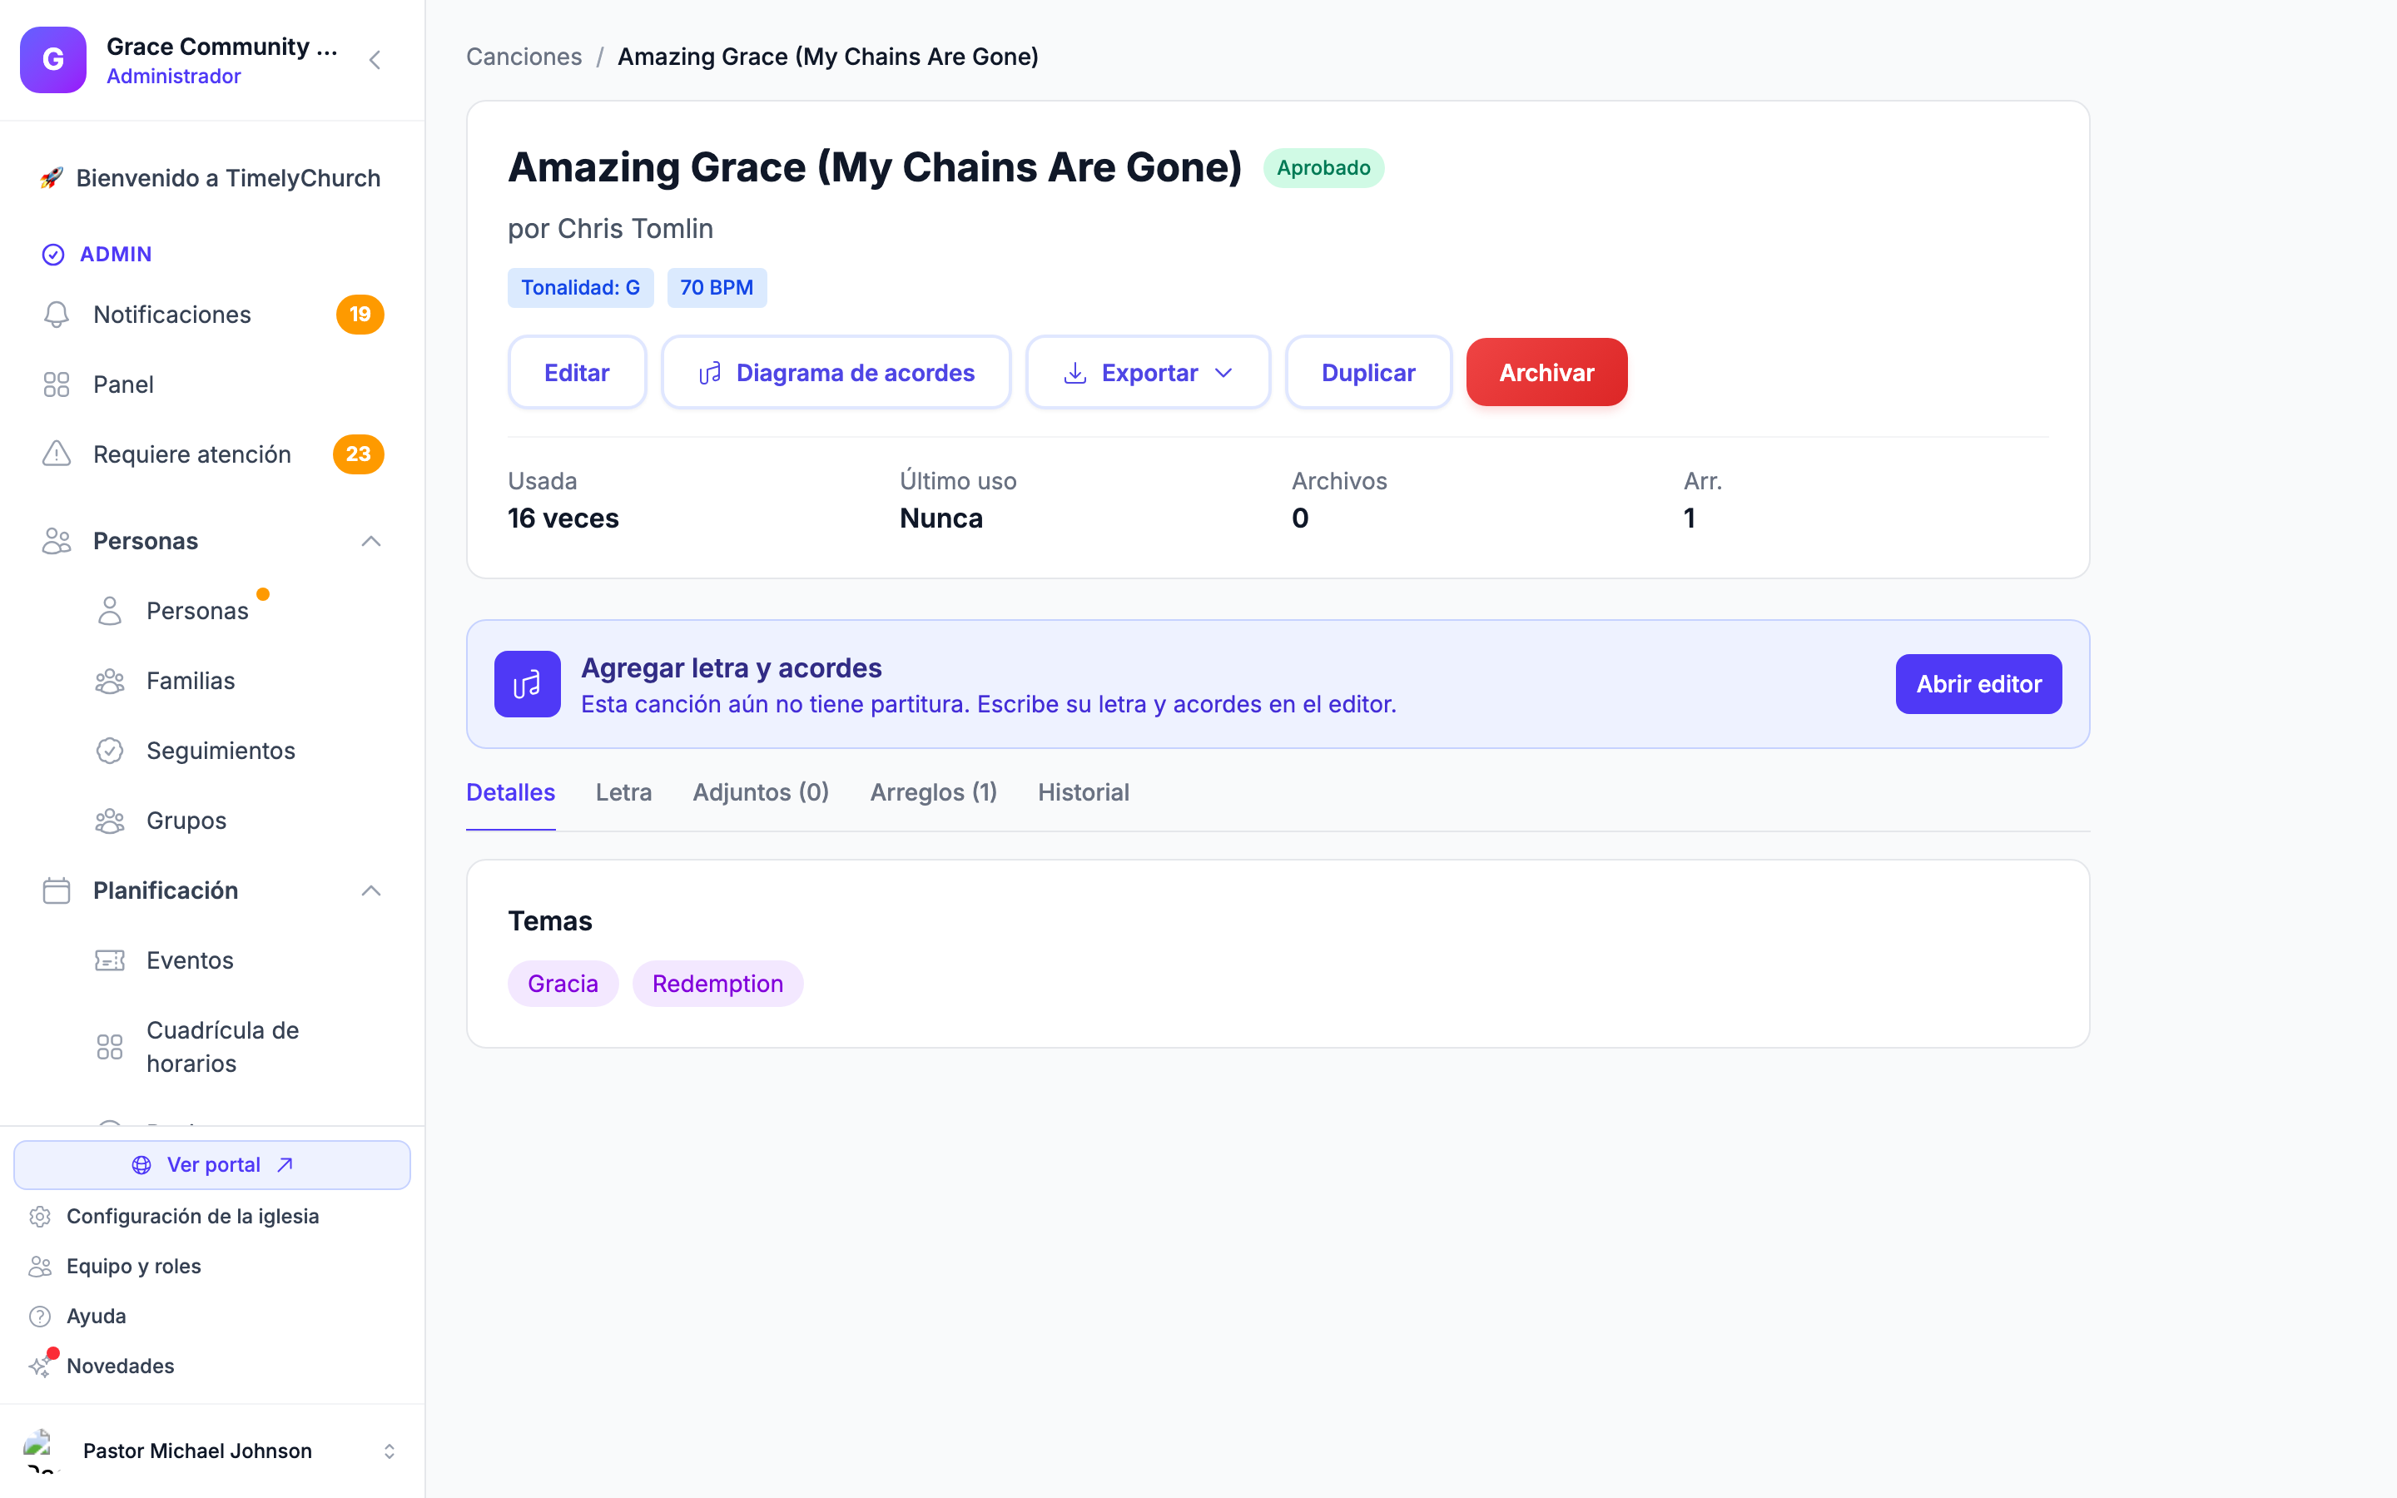Screen dimensions: 2397x1498
Task: Collapse the Planificación section
Action: (x=370, y=890)
